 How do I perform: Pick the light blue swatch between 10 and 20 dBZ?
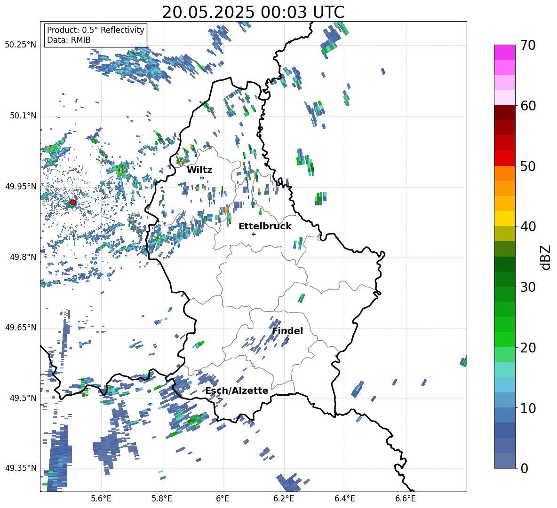point(504,385)
